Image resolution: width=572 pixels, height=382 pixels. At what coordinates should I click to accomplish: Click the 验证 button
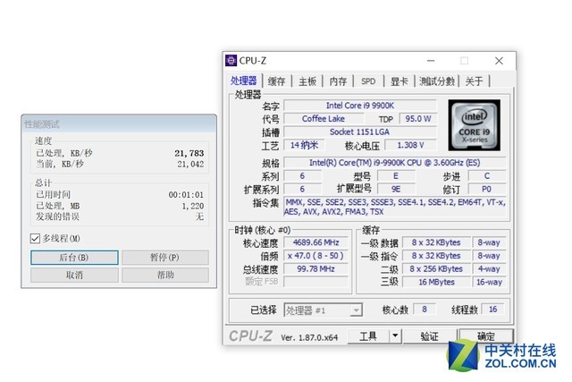point(429,335)
